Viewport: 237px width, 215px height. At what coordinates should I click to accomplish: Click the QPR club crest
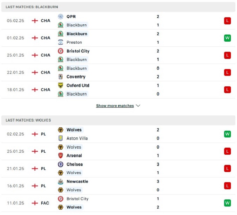pos(61,17)
